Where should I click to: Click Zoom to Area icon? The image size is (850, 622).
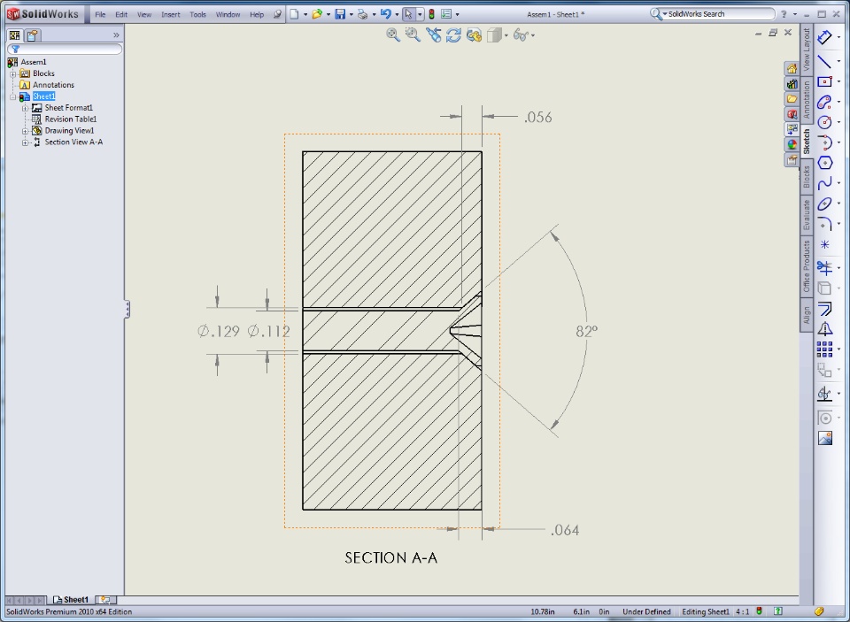coord(413,35)
